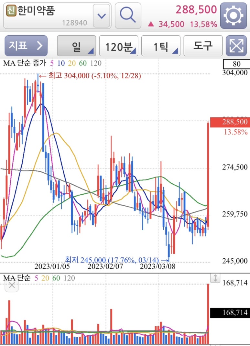Select volume MA 120 legend value
The width and height of the screenshot is (250, 346).
[69, 278]
